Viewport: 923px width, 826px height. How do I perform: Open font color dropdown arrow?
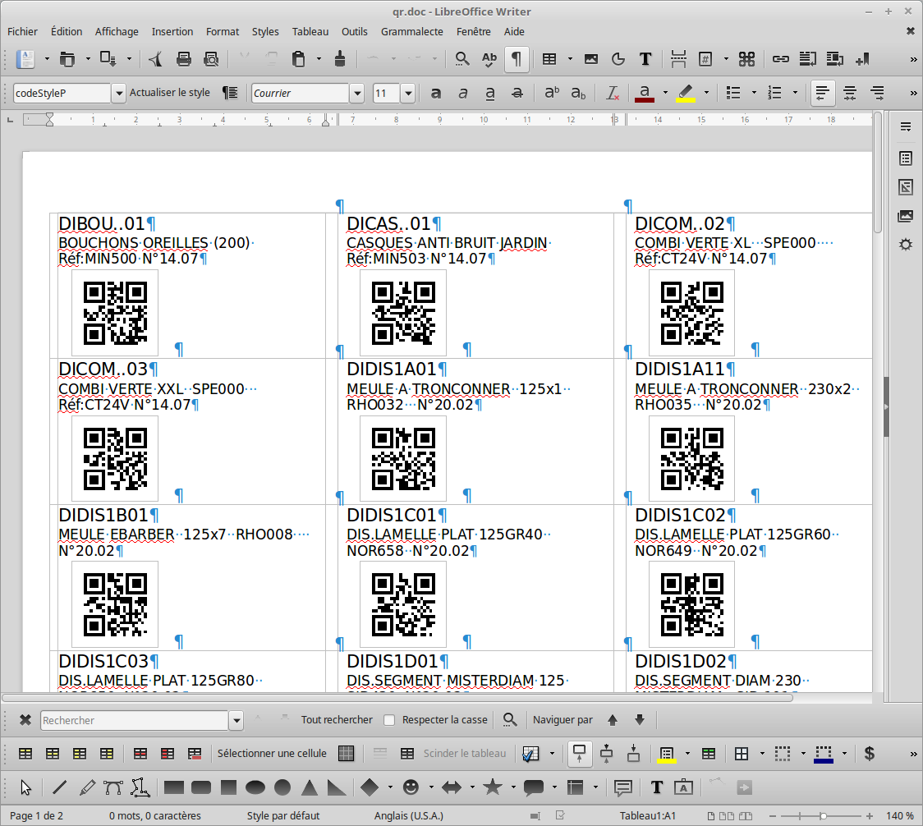click(x=665, y=93)
